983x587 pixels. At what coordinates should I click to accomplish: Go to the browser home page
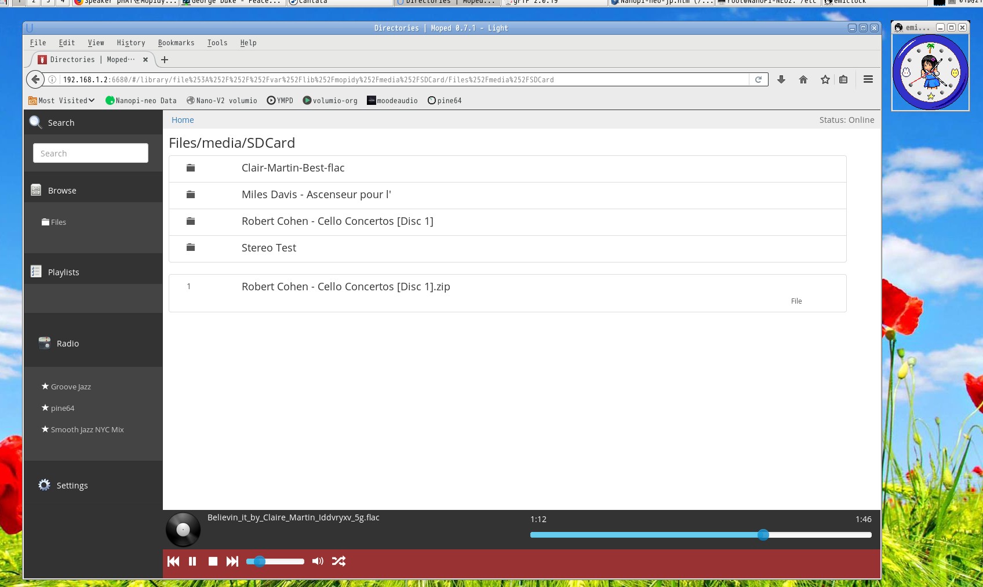pos(803,79)
